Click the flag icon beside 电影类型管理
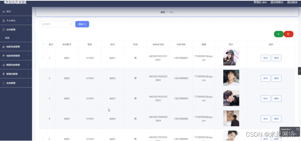 [x=4, y=56]
